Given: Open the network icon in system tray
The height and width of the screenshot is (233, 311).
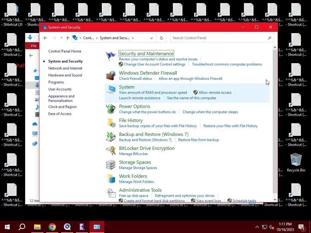Looking at the screenshot, I should tap(264, 227).
